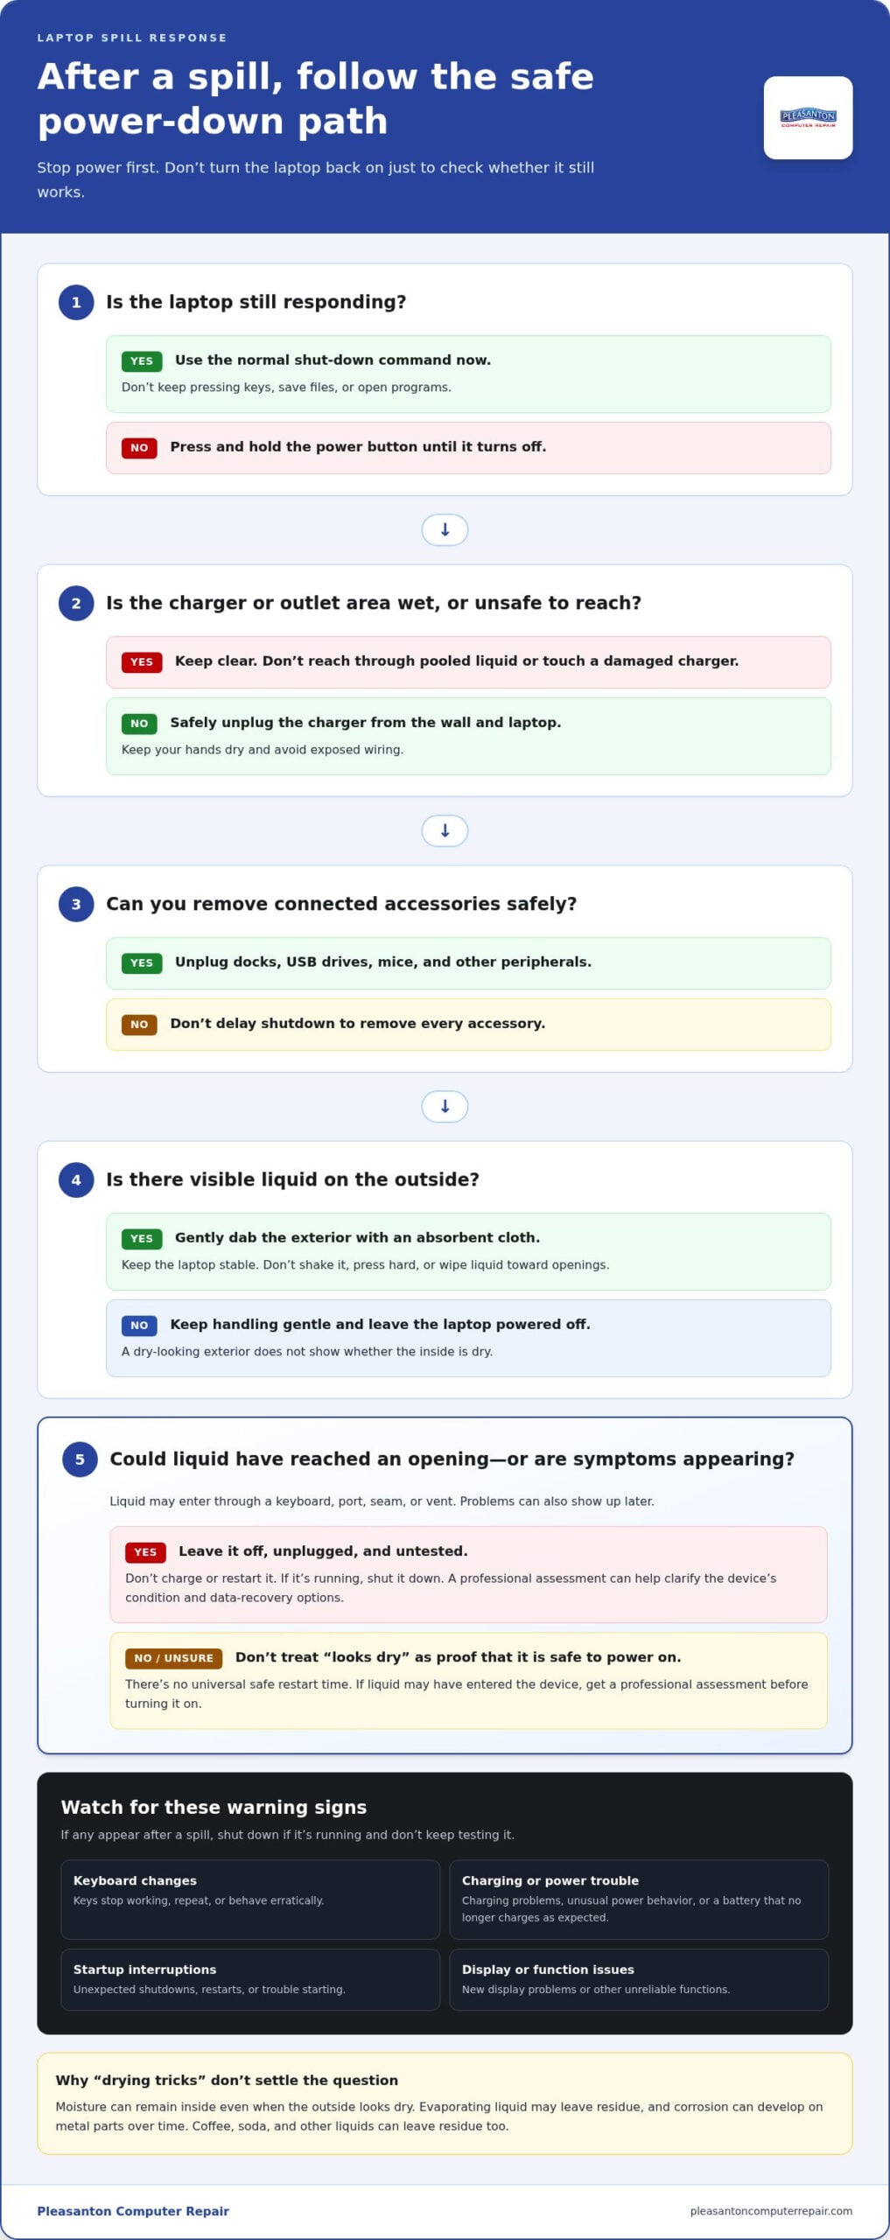The image size is (890, 2240).
Task: Click the drying tricks explanation box
Action: (x=445, y=2103)
